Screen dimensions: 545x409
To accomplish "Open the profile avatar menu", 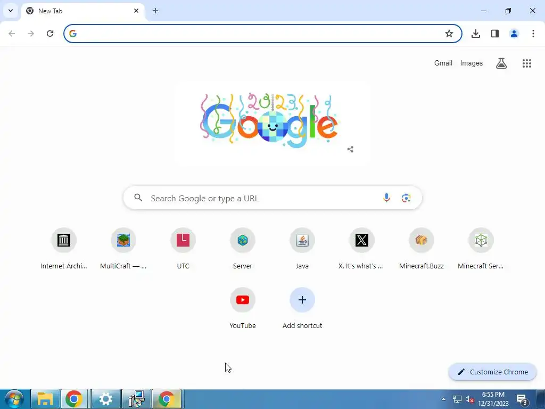I will (514, 34).
